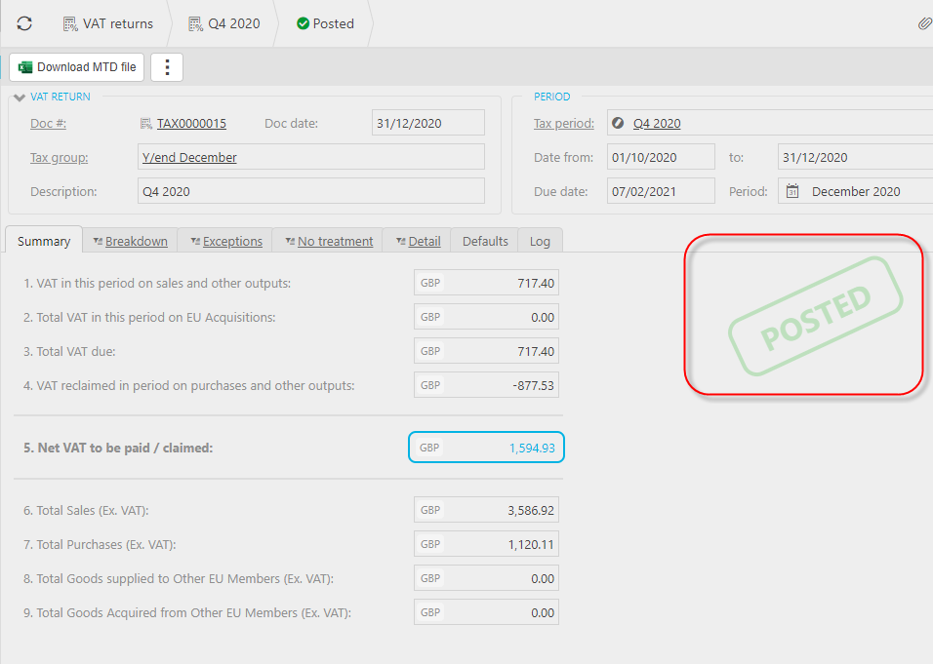Select the Due date field 07/02/2021
This screenshot has height=664, width=933.
(661, 191)
